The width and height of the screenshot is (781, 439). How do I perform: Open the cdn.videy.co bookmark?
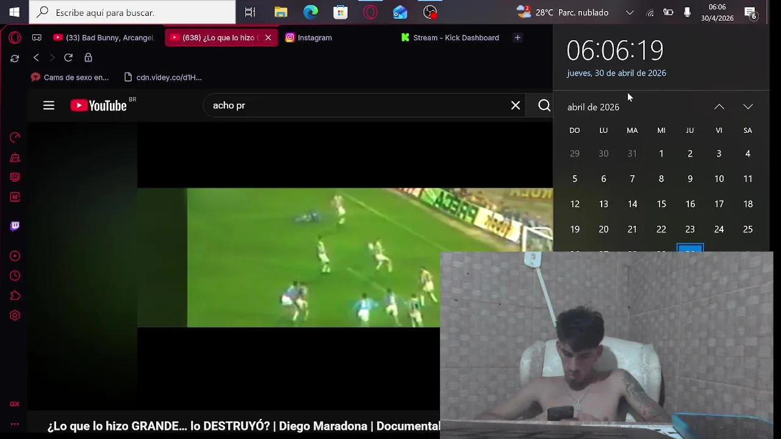[x=163, y=77]
